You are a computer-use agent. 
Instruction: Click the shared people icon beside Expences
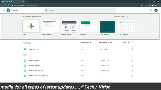click(x=37, y=49)
